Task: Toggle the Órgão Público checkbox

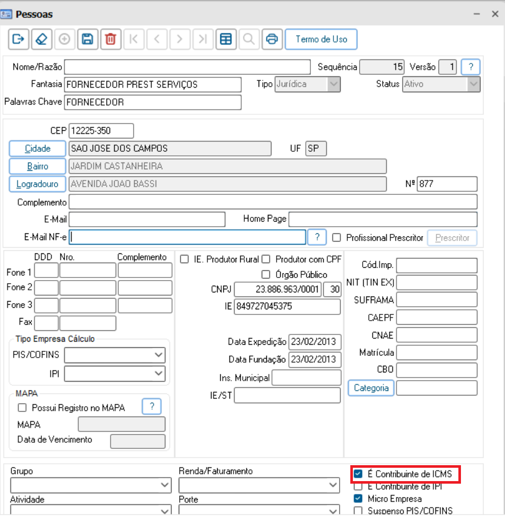Action: pyautogui.click(x=266, y=274)
